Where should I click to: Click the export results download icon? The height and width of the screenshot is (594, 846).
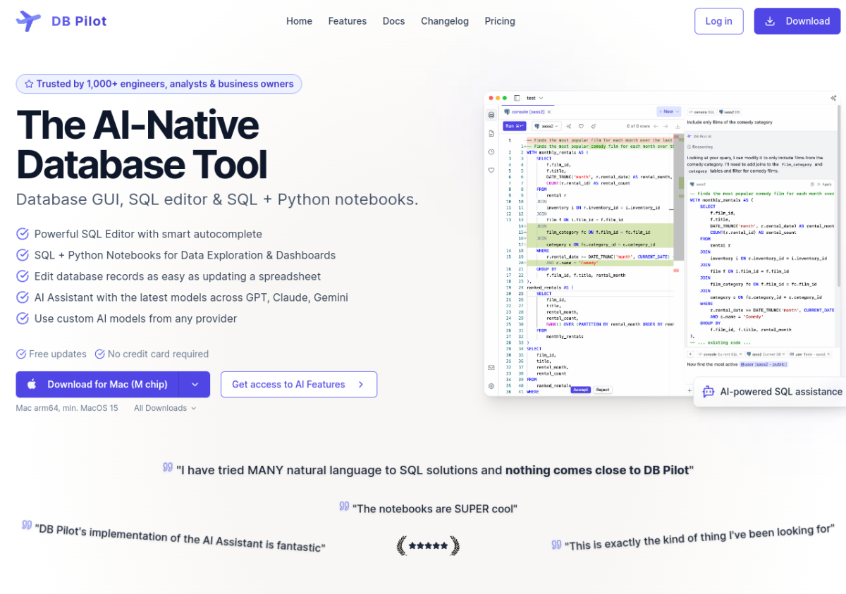(x=678, y=126)
